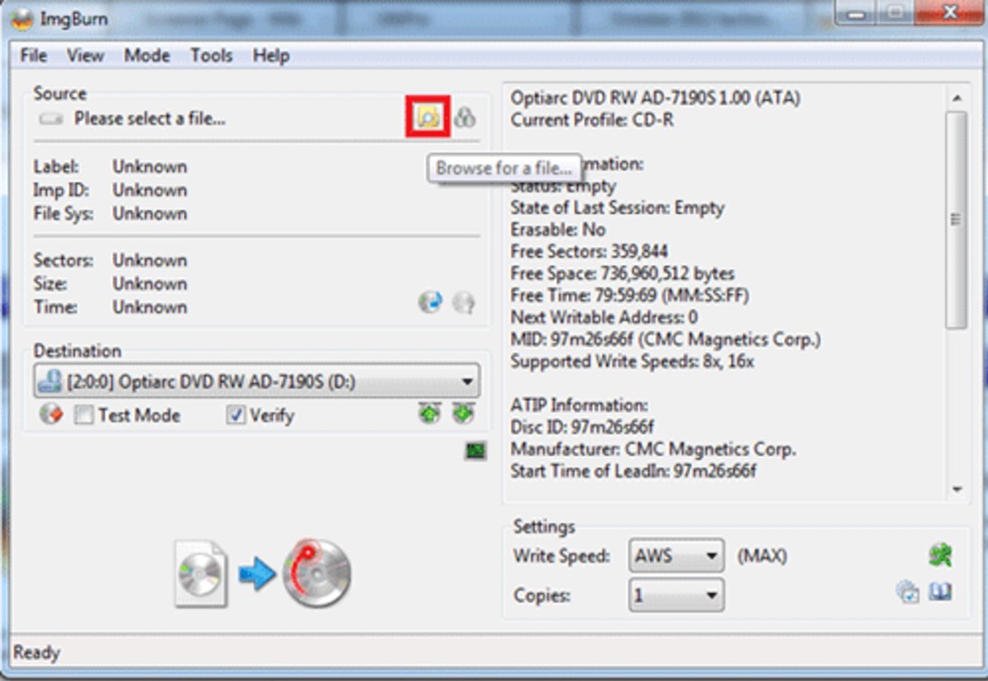Click the 'Please select a file...' text
Image resolution: width=988 pixels, height=681 pixels.
150,119
